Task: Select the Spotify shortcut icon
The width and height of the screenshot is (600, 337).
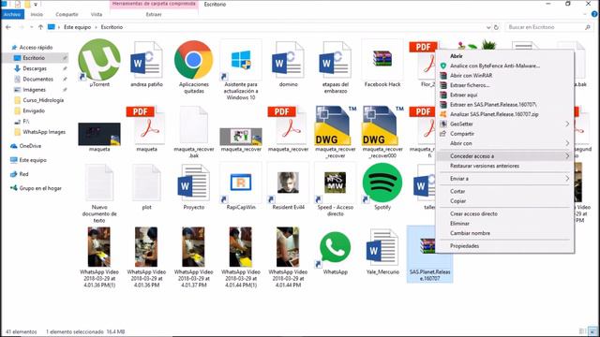Action: coord(382,183)
